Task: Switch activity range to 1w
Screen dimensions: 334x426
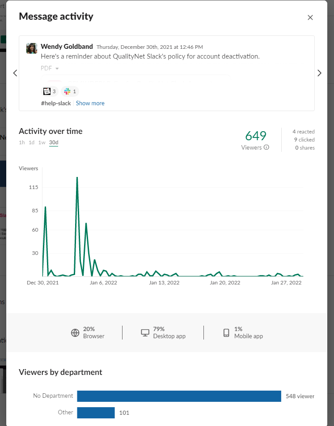Action: point(42,142)
